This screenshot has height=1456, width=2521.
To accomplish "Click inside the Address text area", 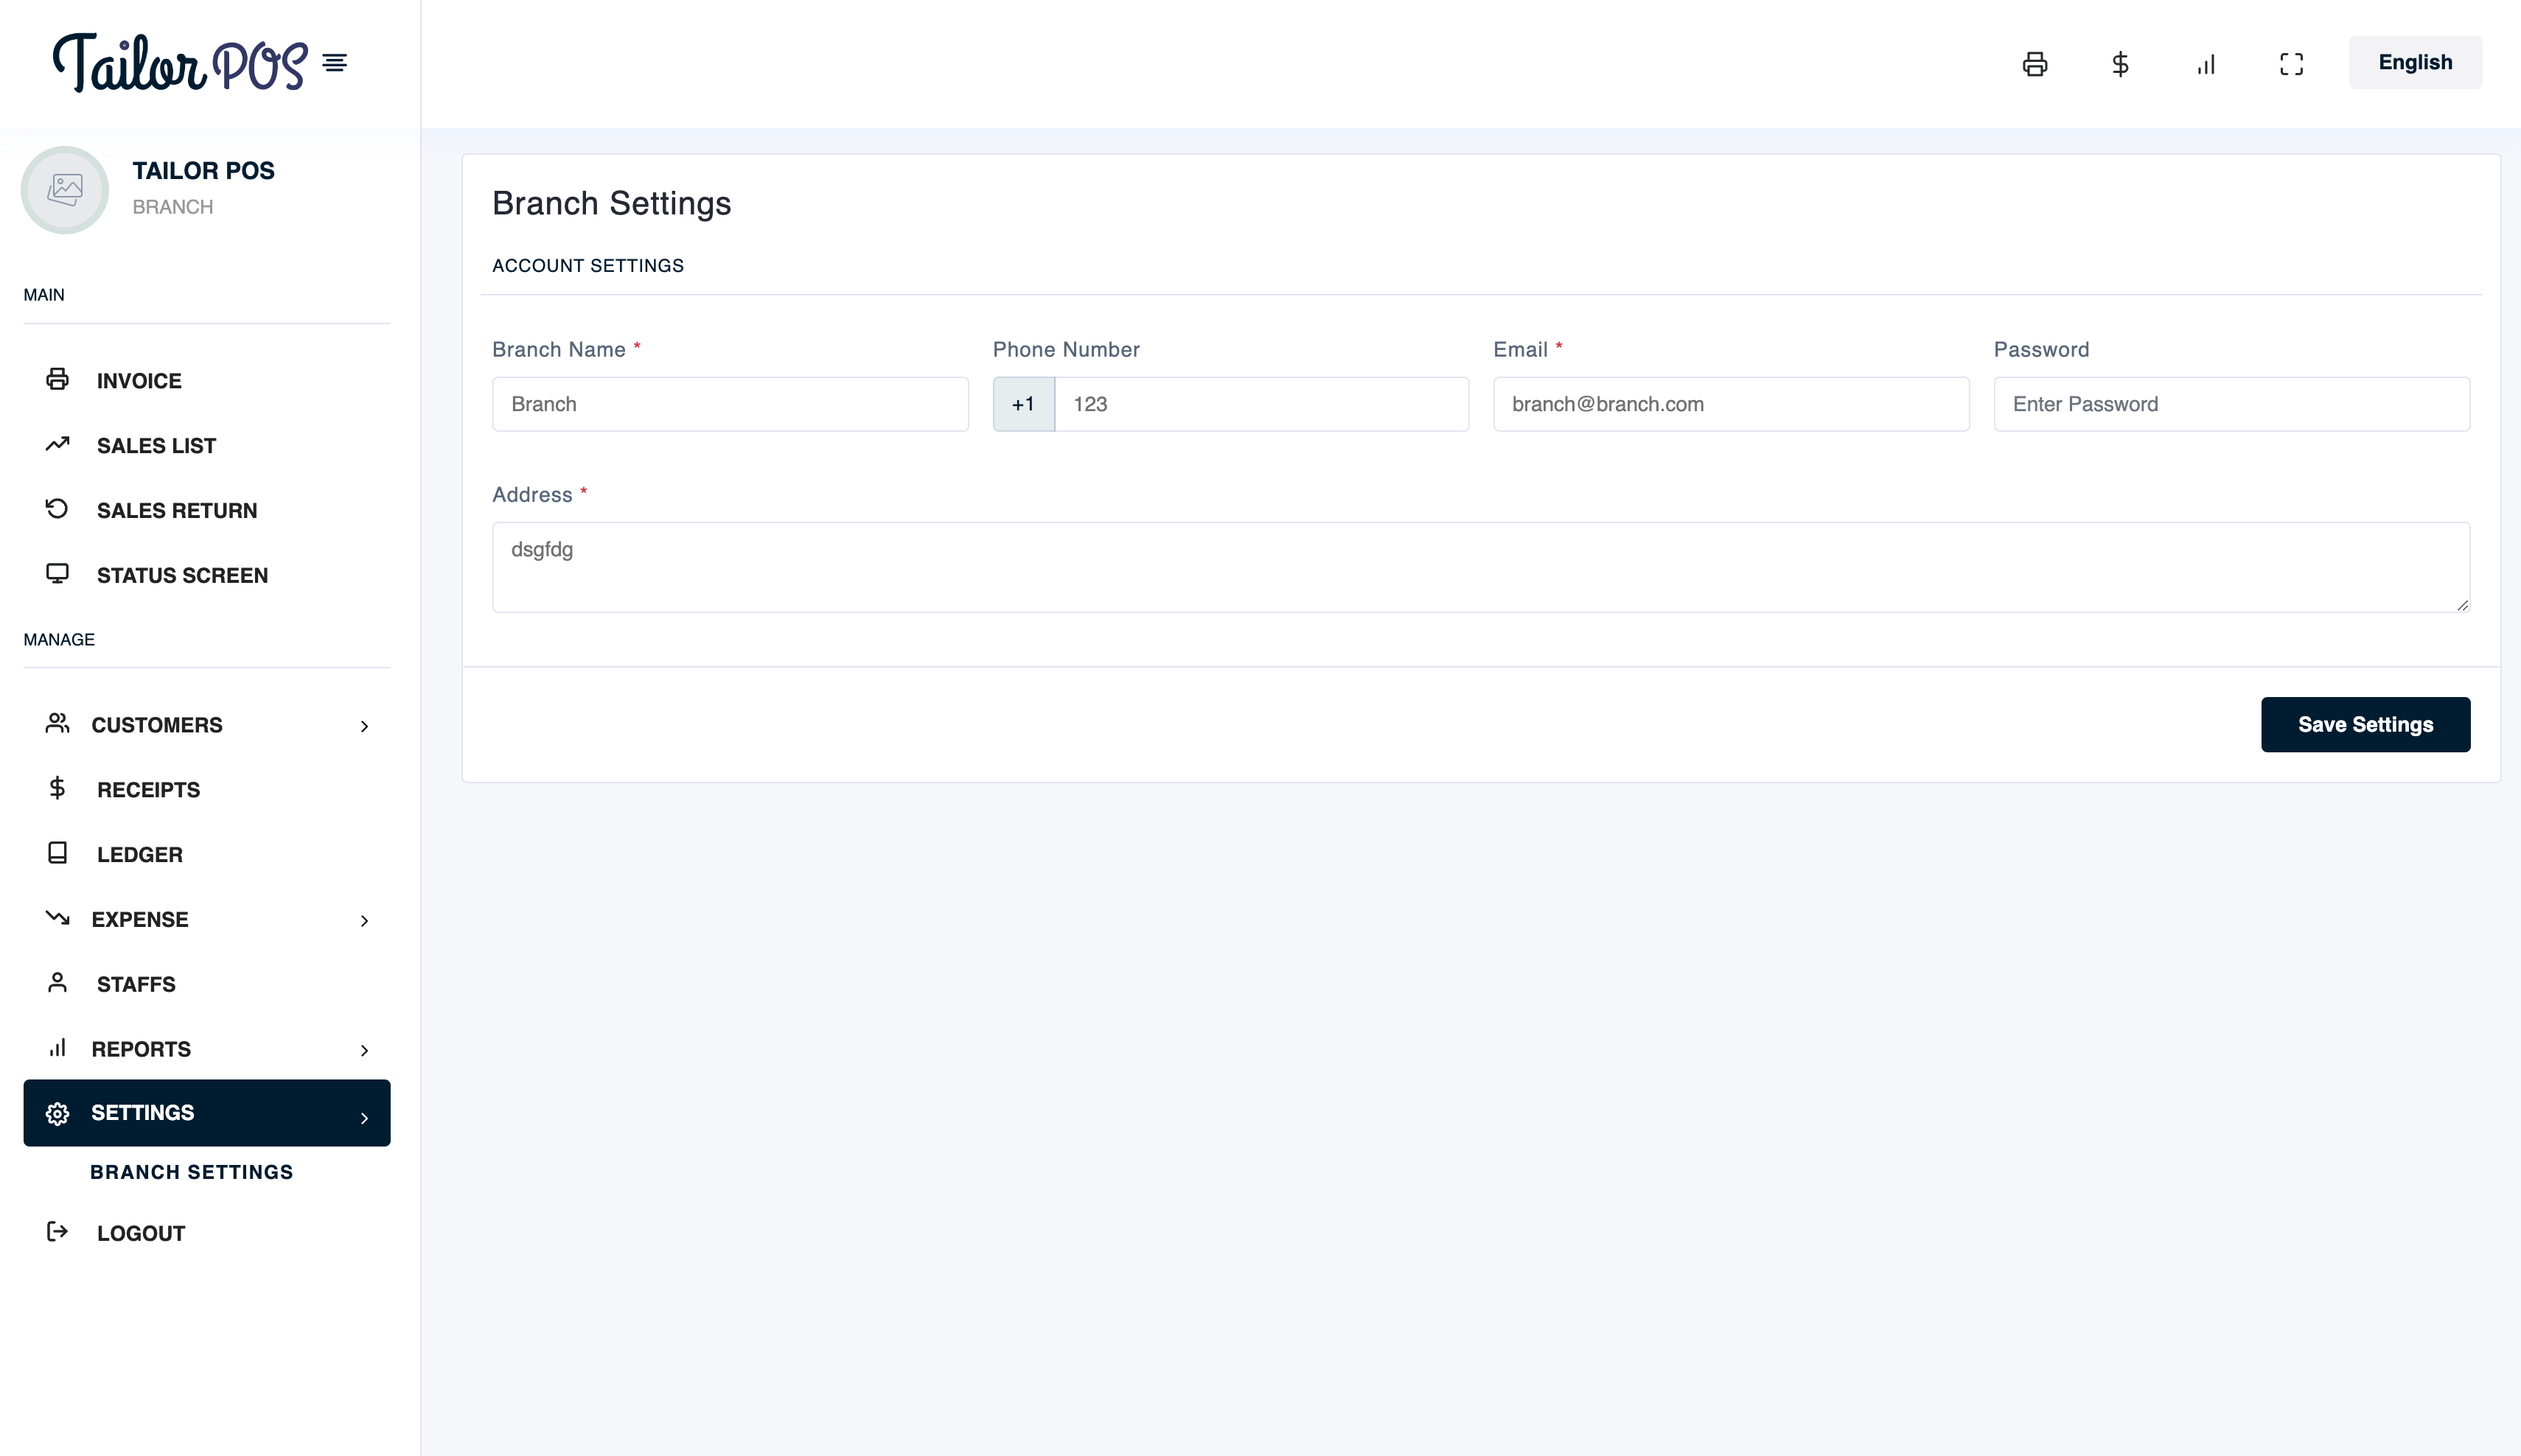I will coord(1481,567).
